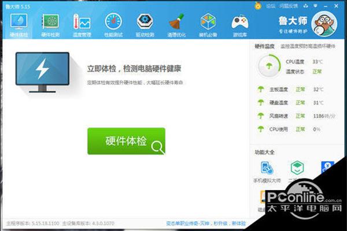Open the 温度管理 tab
Viewport: 347px width, 231px height.
pos(82,25)
